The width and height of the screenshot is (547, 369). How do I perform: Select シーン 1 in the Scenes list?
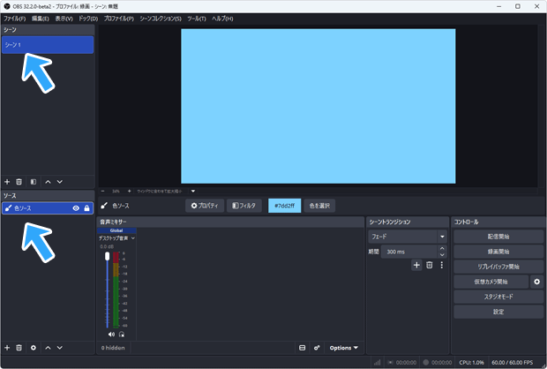pyautogui.click(x=48, y=45)
